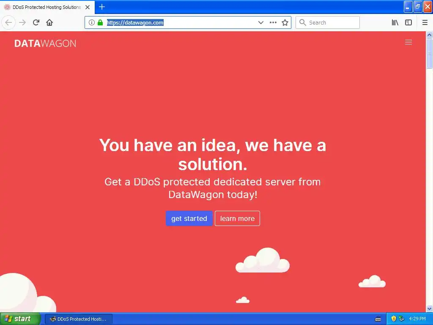Click the keyboard tray icon
The image size is (433, 325).
click(378, 319)
